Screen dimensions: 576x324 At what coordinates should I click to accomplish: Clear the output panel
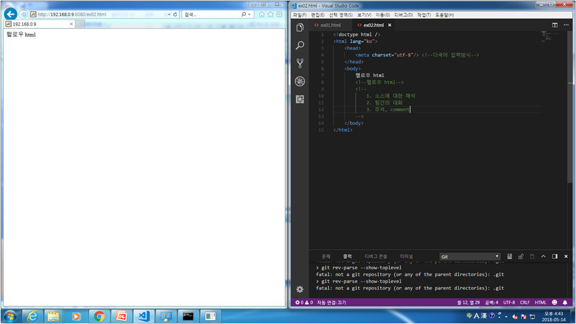[510, 257]
